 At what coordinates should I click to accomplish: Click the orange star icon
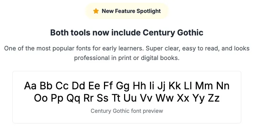pyautogui.click(x=96, y=11)
